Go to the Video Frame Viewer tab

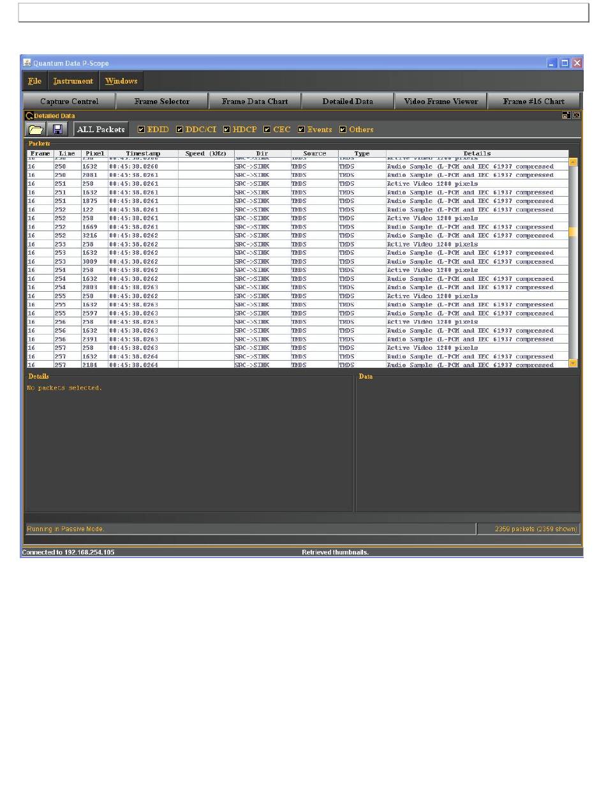point(441,101)
